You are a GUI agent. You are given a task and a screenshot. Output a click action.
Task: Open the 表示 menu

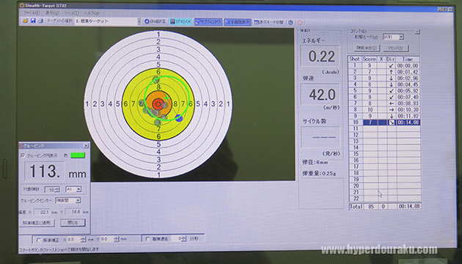(x=52, y=13)
